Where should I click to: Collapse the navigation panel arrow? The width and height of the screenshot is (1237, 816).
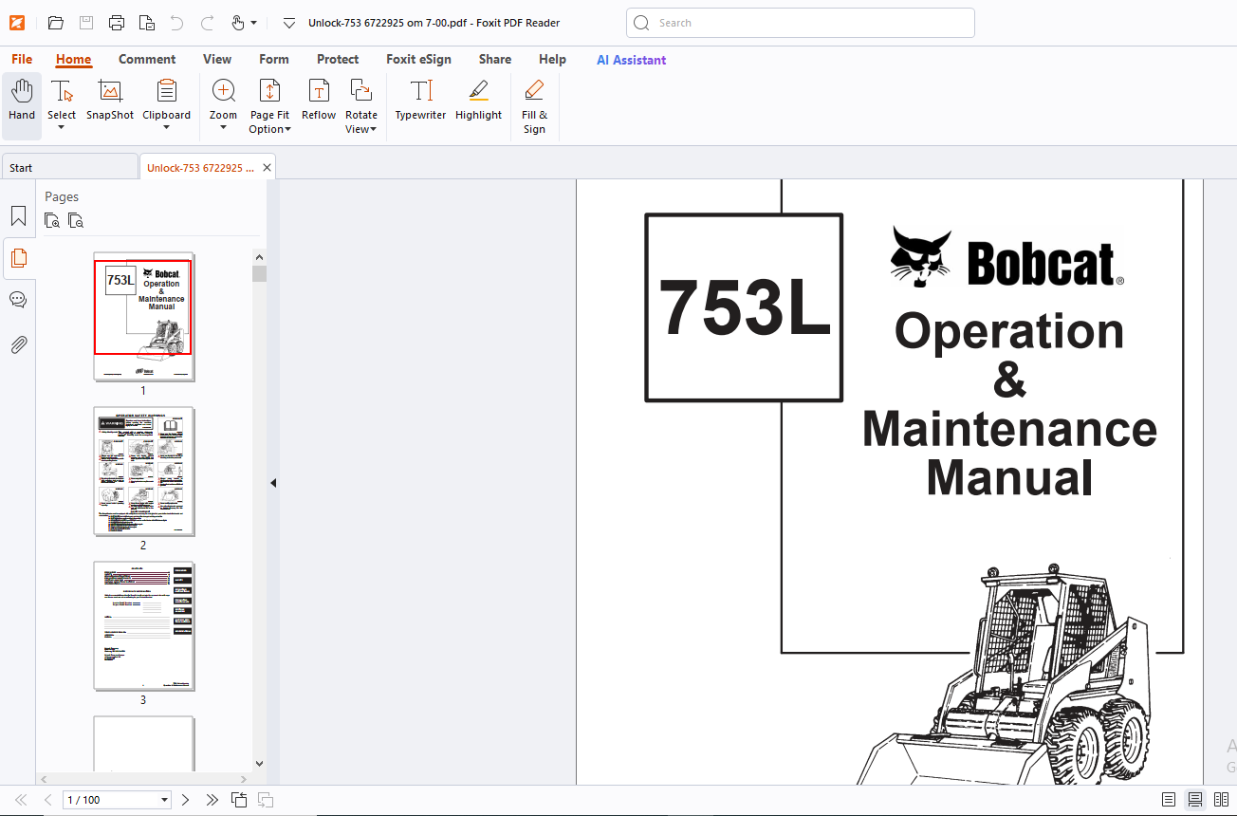273,483
